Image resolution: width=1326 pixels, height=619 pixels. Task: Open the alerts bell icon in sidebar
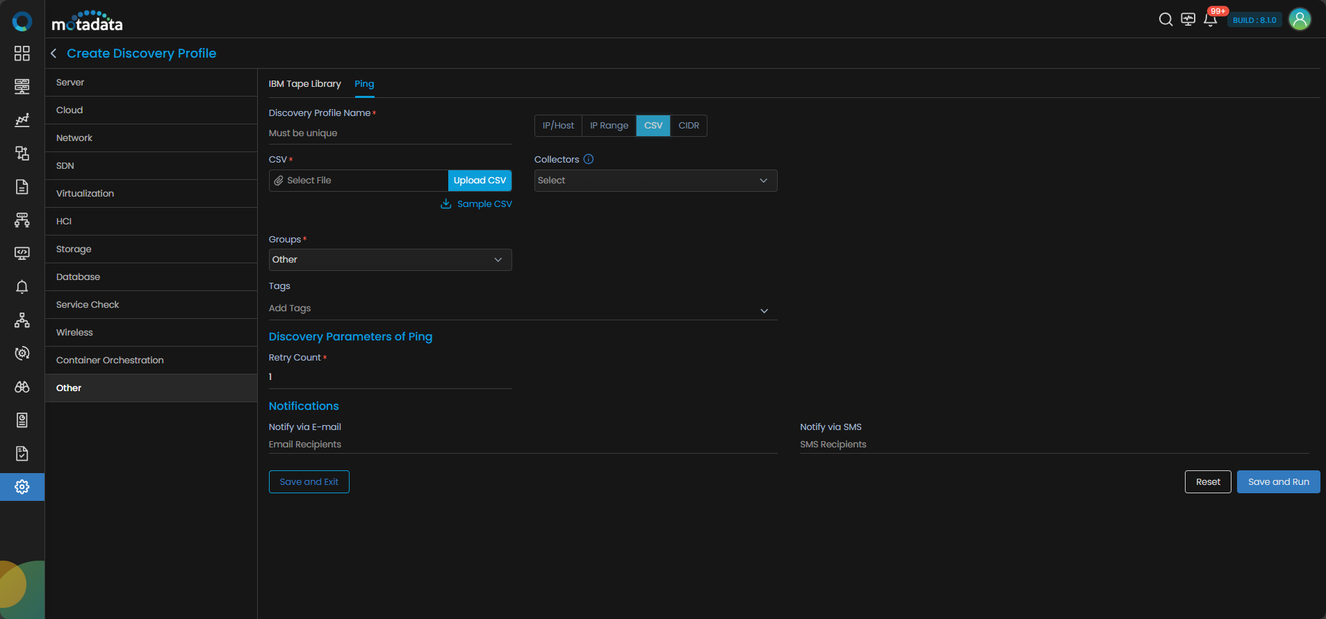pos(22,287)
